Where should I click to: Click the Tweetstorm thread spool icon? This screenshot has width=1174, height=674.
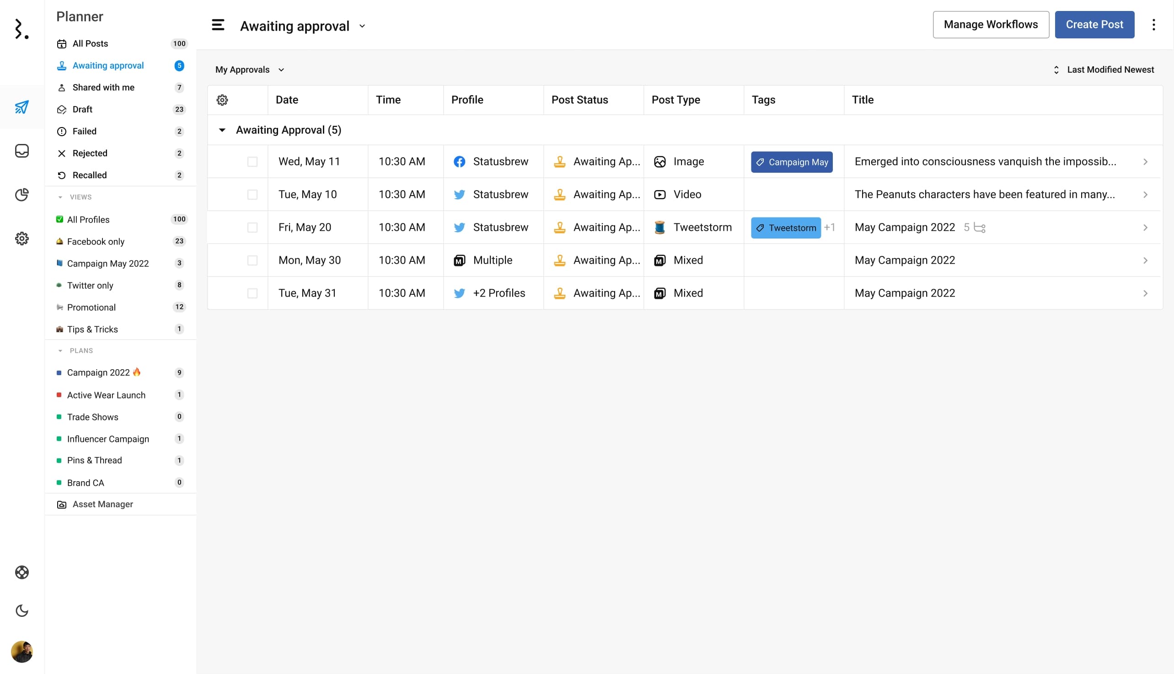660,227
